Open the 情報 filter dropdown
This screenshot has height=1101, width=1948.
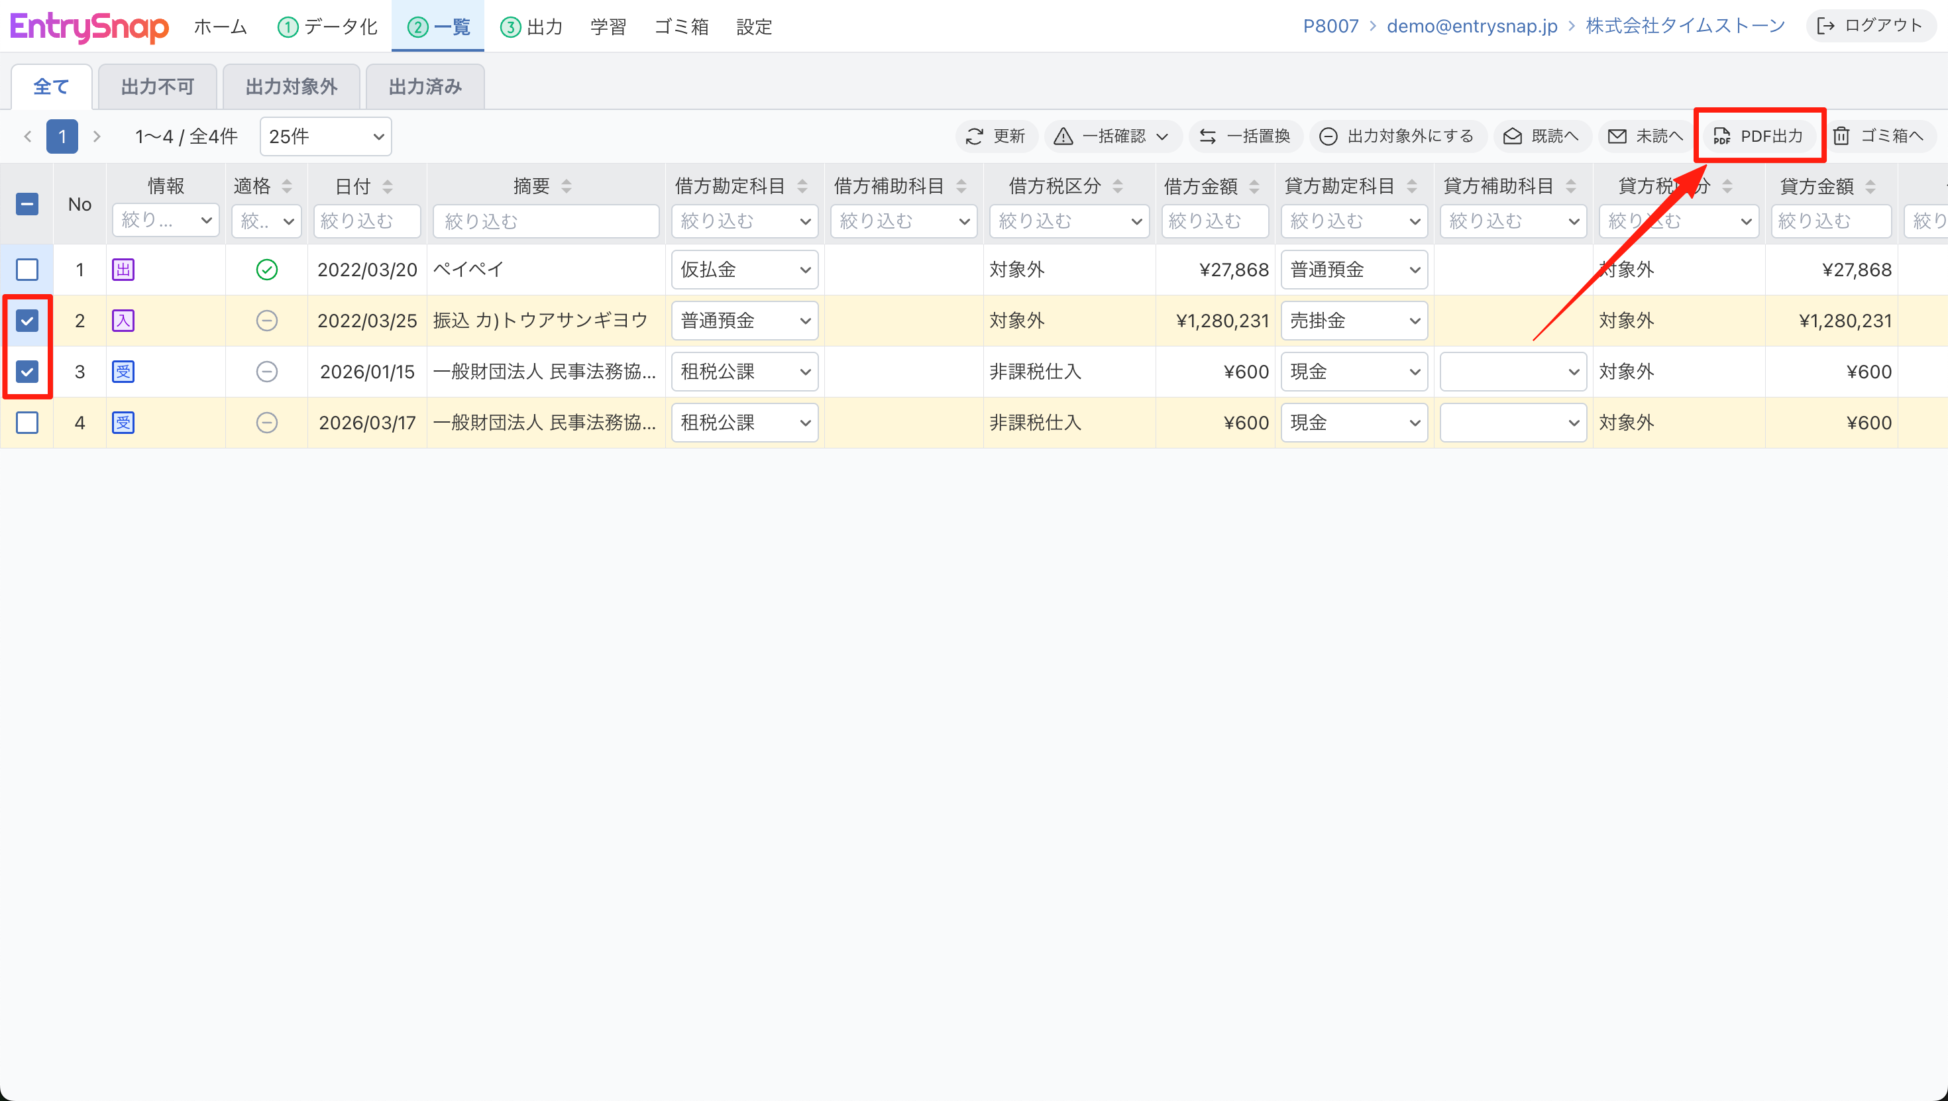point(166,221)
